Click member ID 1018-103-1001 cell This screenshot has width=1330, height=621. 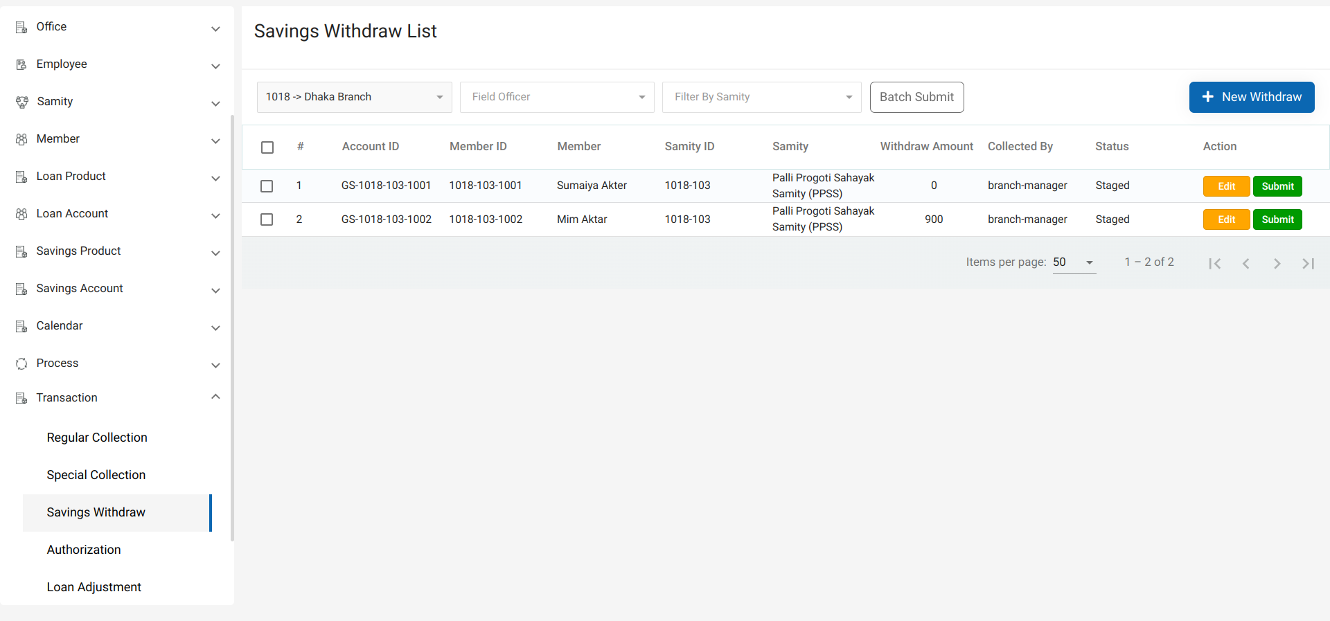(486, 186)
